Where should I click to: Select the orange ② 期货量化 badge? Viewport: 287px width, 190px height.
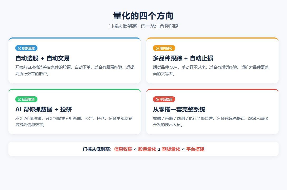tap(164, 48)
